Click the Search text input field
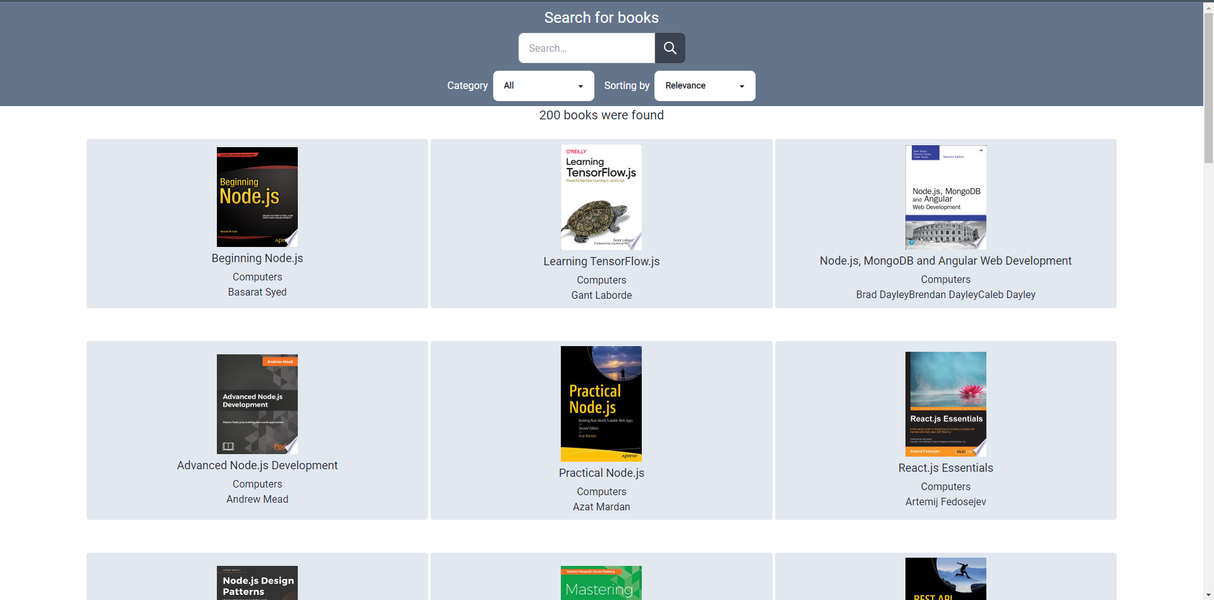The image size is (1214, 600). (586, 48)
